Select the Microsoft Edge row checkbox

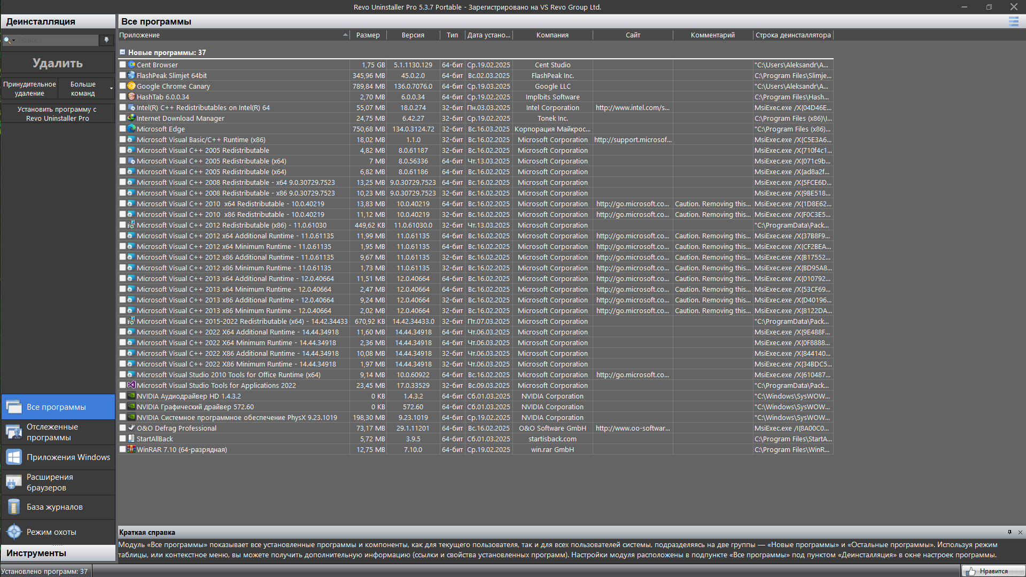click(x=122, y=129)
